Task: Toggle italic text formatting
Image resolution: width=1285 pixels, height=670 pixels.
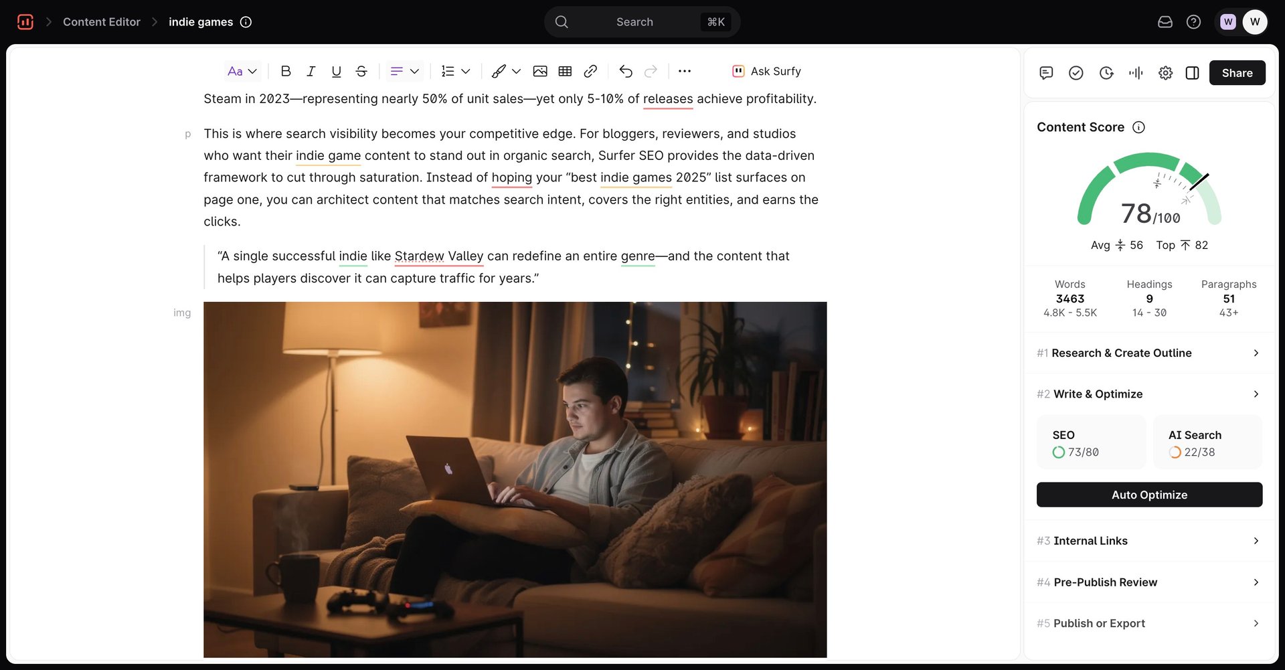Action: [x=311, y=71]
